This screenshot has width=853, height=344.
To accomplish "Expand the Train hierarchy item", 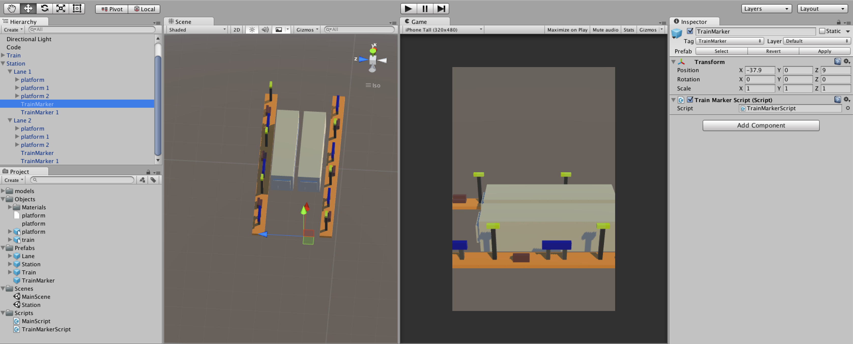I will tap(3, 55).
